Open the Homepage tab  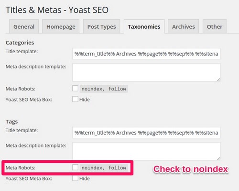coord(61,26)
